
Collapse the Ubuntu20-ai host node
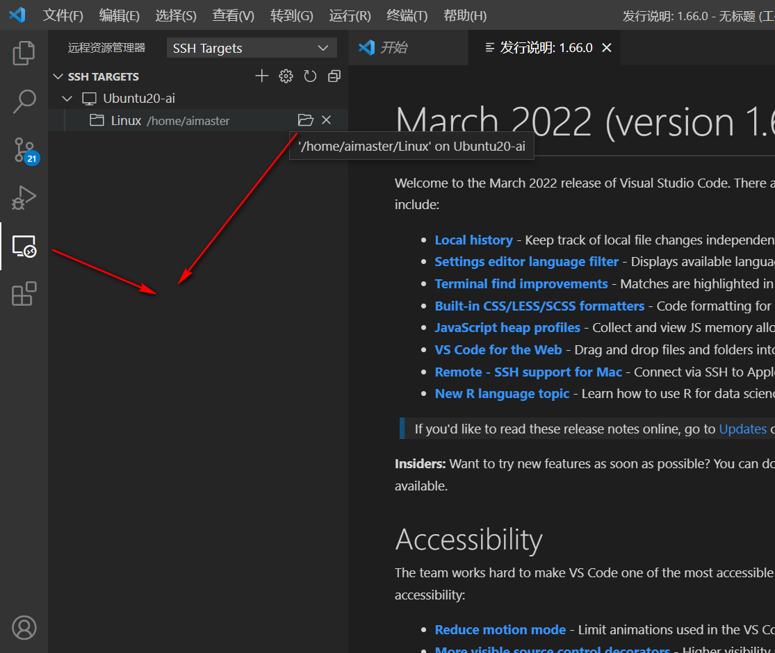coord(67,99)
